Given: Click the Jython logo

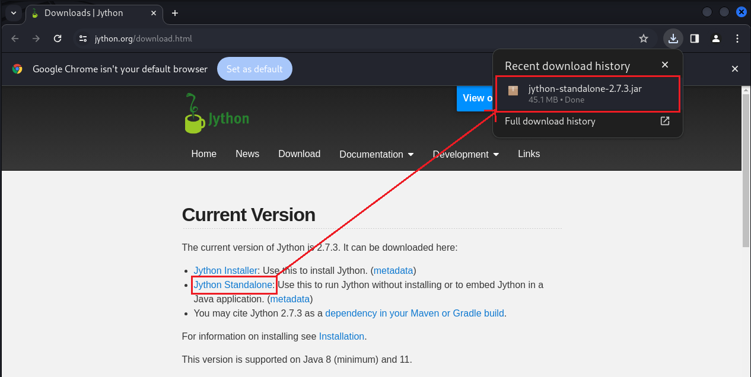Looking at the screenshot, I should point(217,113).
